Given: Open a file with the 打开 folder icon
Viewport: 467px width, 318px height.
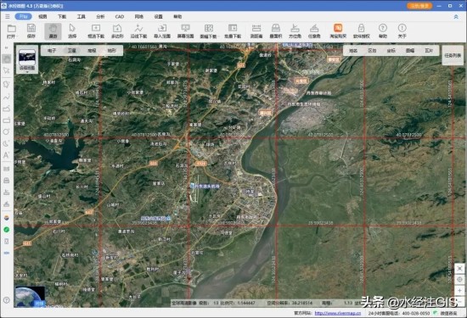Looking at the screenshot, I should click(12, 31).
